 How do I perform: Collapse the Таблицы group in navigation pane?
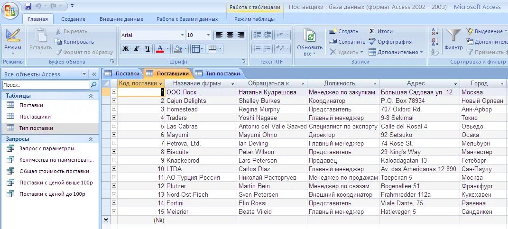(x=91, y=96)
